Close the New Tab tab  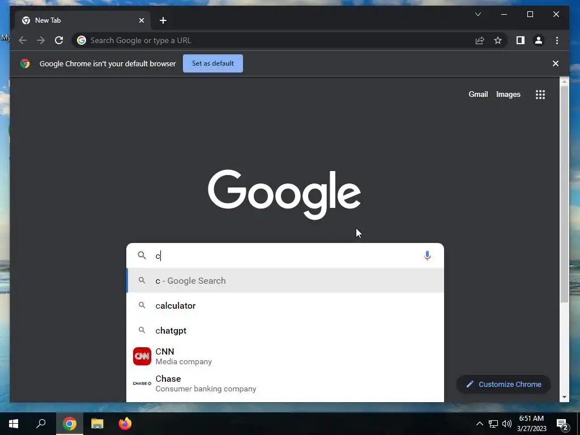[141, 20]
